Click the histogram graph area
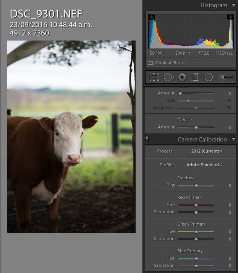The height and width of the screenshot is (273, 238). click(x=191, y=31)
